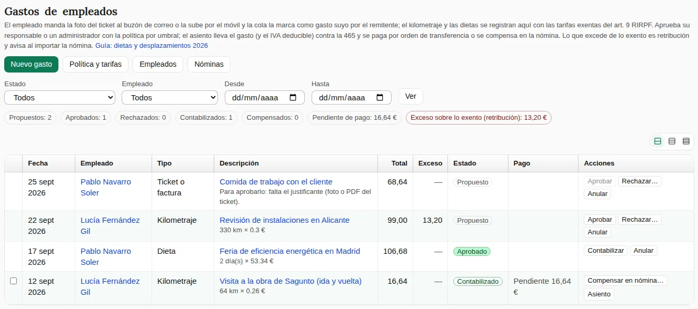The height and width of the screenshot is (309, 698).
Task: Open the Revisión de instalaciones en Alicante expense
Action: click(284, 220)
